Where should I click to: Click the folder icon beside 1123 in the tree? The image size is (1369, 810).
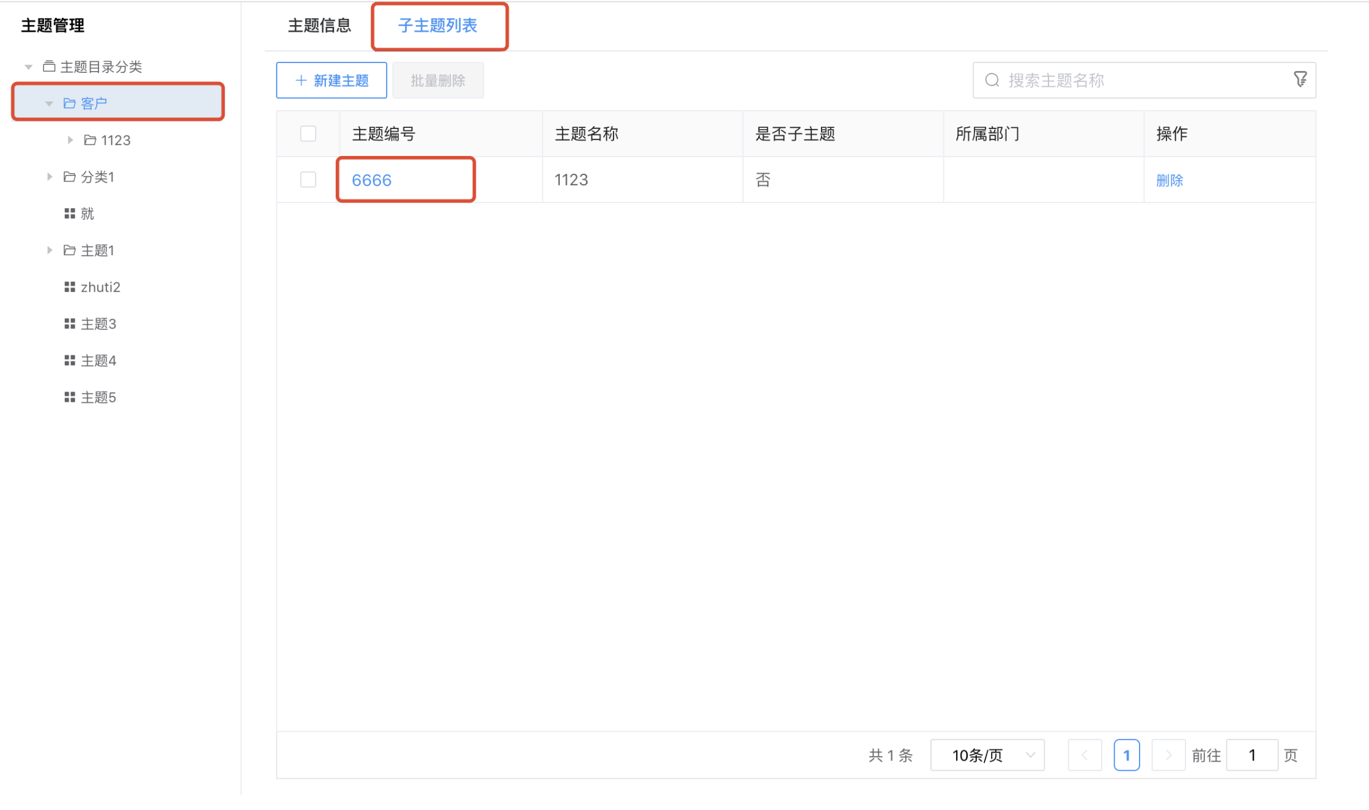point(91,139)
